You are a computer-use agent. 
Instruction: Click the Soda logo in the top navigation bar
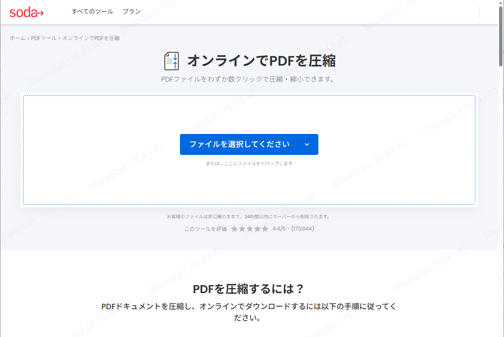[27, 12]
